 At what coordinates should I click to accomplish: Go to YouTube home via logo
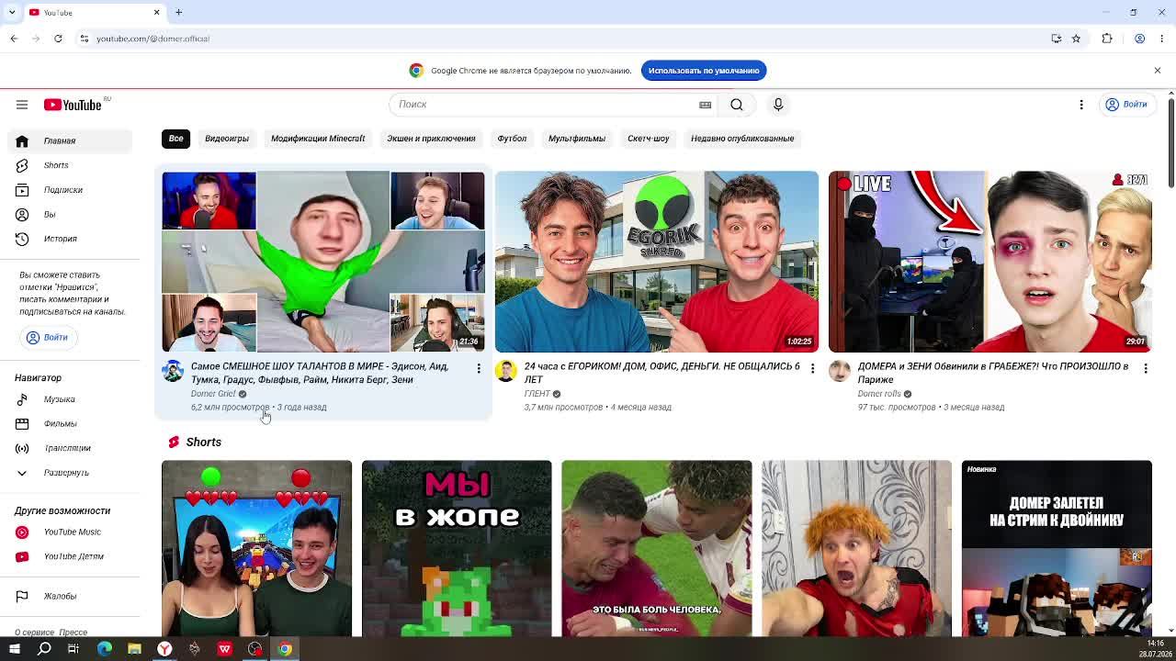point(72,105)
